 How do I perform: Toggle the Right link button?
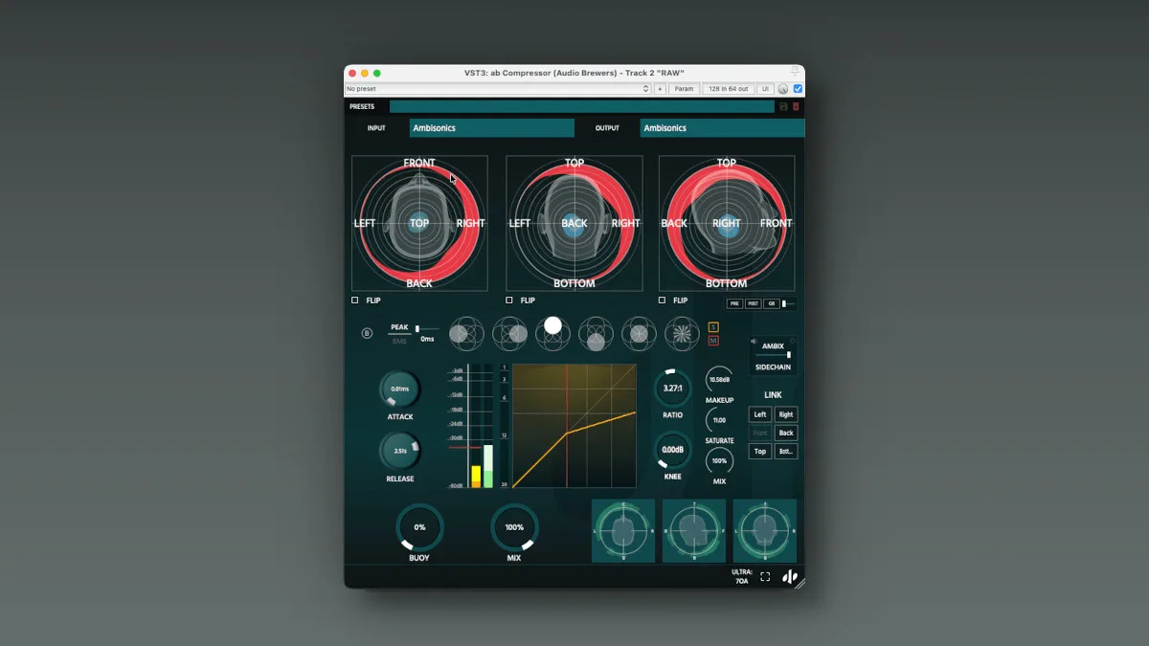[x=786, y=414]
